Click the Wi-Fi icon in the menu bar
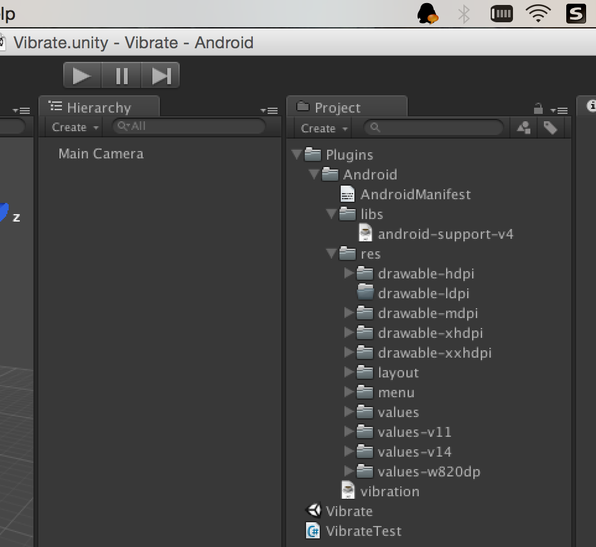The image size is (596, 547). (538, 13)
